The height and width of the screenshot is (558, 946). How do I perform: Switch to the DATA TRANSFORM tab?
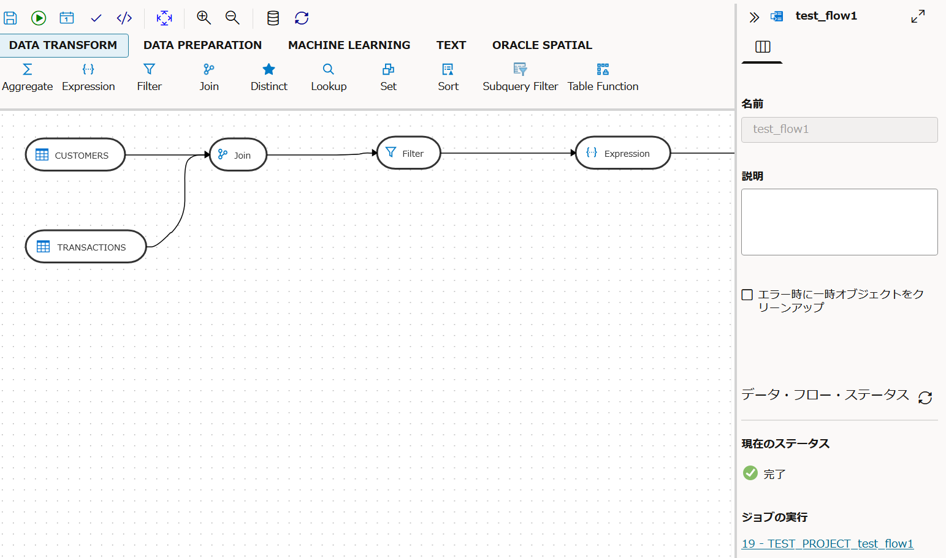click(x=63, y=45)
